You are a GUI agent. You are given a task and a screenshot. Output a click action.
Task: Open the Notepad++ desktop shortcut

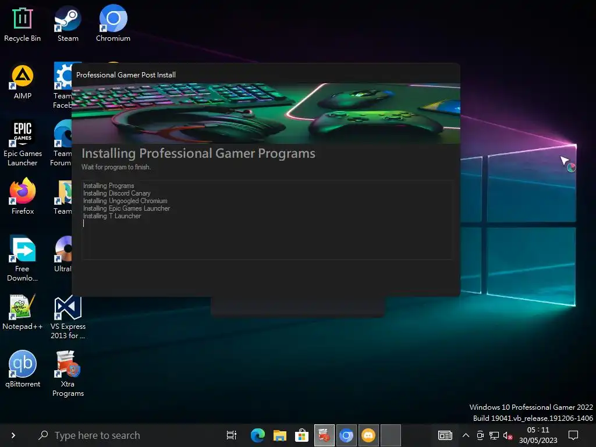point(23,312)
